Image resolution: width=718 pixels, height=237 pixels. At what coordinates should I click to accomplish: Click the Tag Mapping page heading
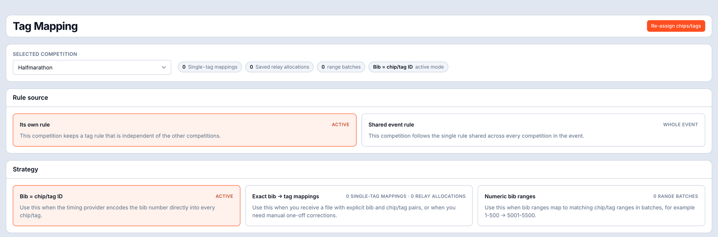[45, 26]
